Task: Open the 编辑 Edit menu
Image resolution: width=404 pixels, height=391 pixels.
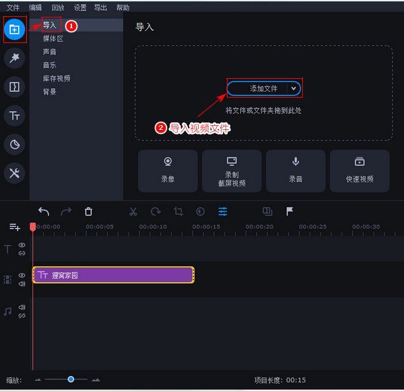Action: 35,7
